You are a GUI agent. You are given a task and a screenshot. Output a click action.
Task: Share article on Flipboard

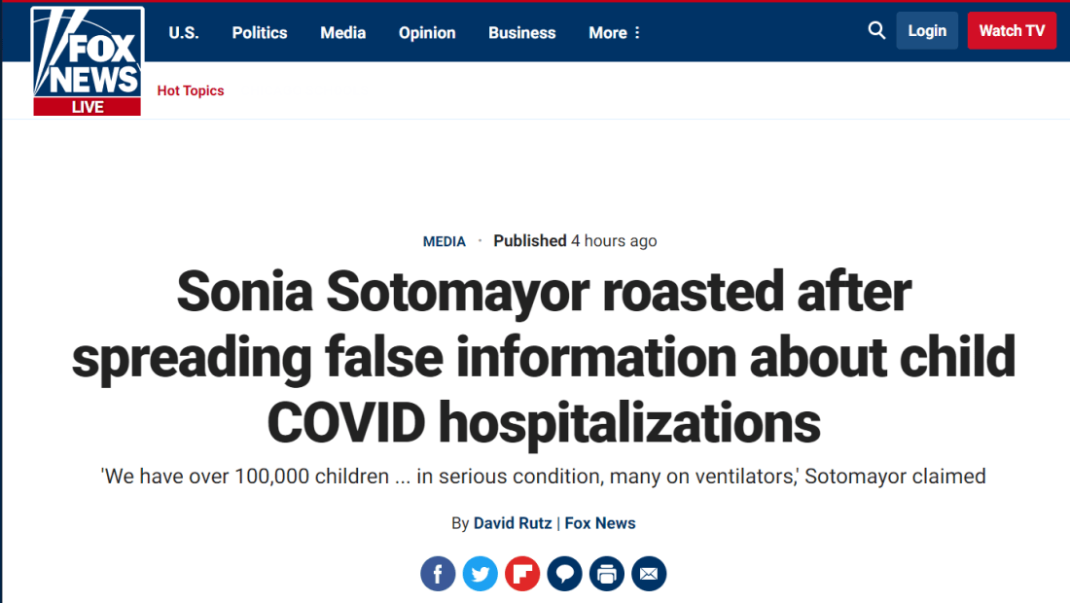[522, 574]
